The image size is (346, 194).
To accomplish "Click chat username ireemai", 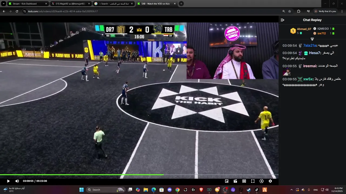I will (x=310, y=66).
